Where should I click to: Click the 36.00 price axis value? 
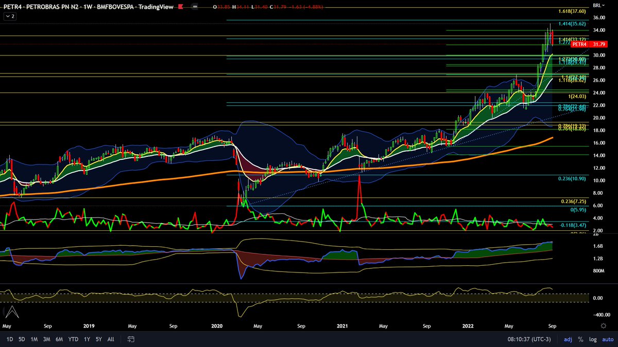coord(599,17)
